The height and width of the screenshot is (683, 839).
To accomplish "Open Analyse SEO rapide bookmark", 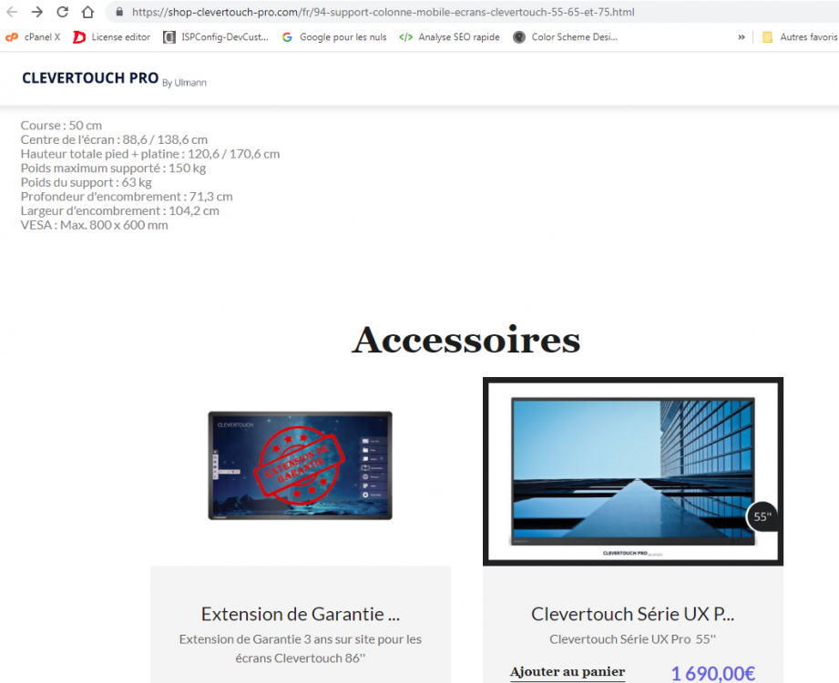I will click(x=449, y=37).
